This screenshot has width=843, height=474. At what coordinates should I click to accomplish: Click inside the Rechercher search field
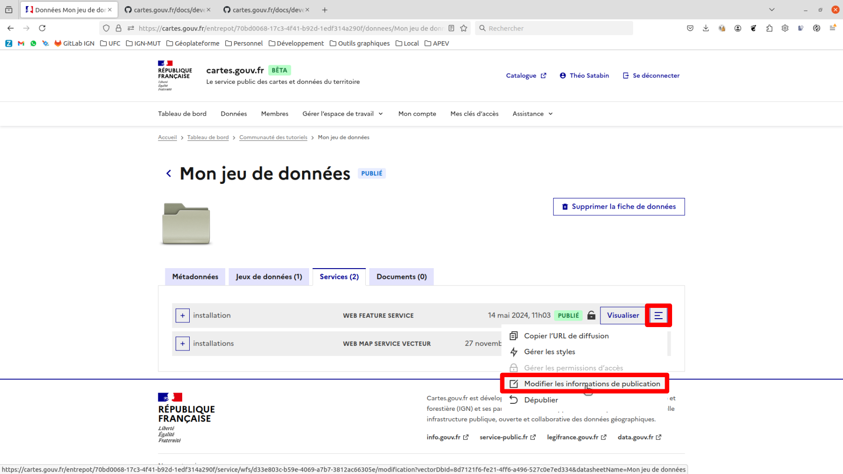[x=553, y=28]
